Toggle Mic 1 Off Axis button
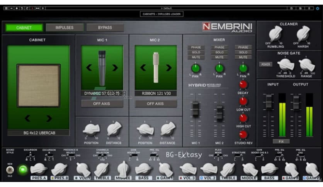Image resolution: width=323 pixels, height=187 pixels. (x=102, y=104)
